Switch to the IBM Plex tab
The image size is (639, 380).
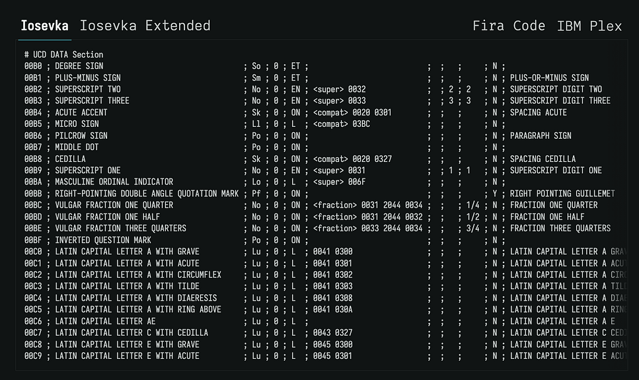click(589, 26)
